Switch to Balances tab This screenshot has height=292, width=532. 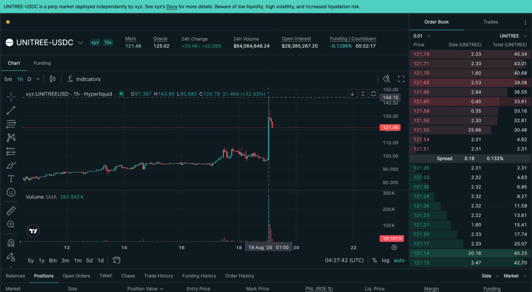(x=15, y=276)
